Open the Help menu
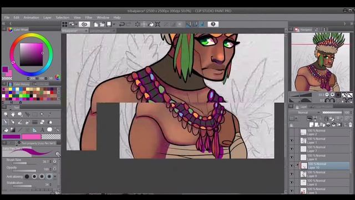Image resolution: width=355 pixels, height=200 pixels. click(117, 17)
